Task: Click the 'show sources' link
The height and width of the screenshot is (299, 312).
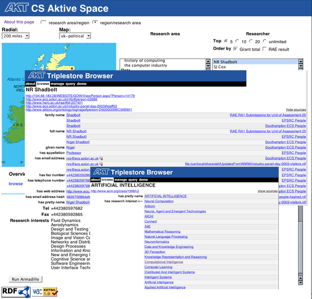Action: pyautogui.click(x=268, y=191)
